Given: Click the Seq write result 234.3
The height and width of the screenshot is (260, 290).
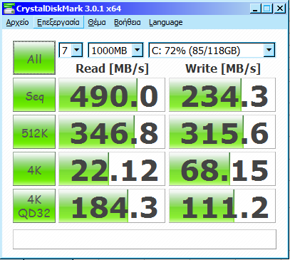Looking at the screenshot, I should [x=222, y=95].
